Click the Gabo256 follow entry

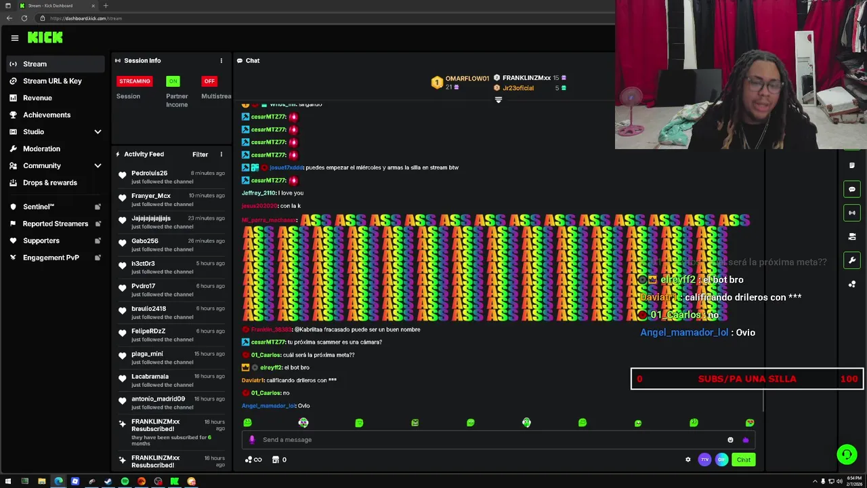click(171, 245)
